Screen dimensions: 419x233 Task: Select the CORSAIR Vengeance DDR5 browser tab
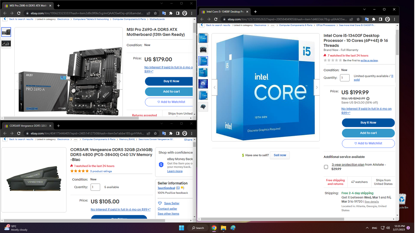tap(27, 126)
